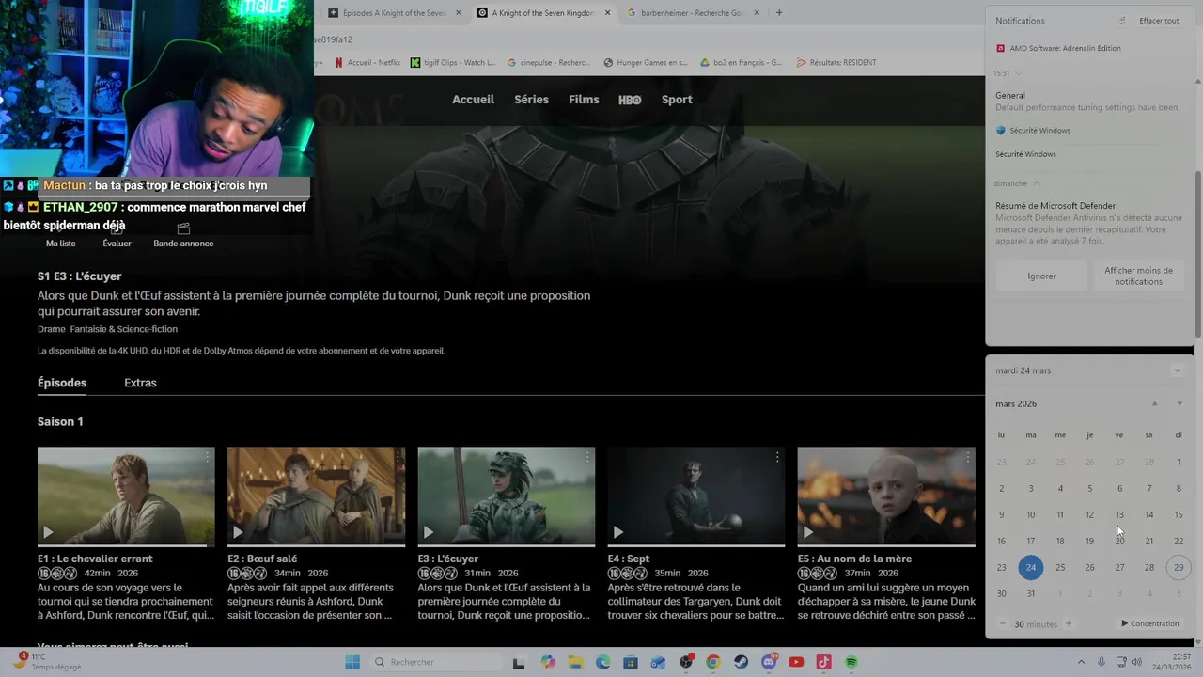Open Discord from the taskbar
This screenshot has height=677, width=1203.
pyautogui.click(x=769, y=662)
